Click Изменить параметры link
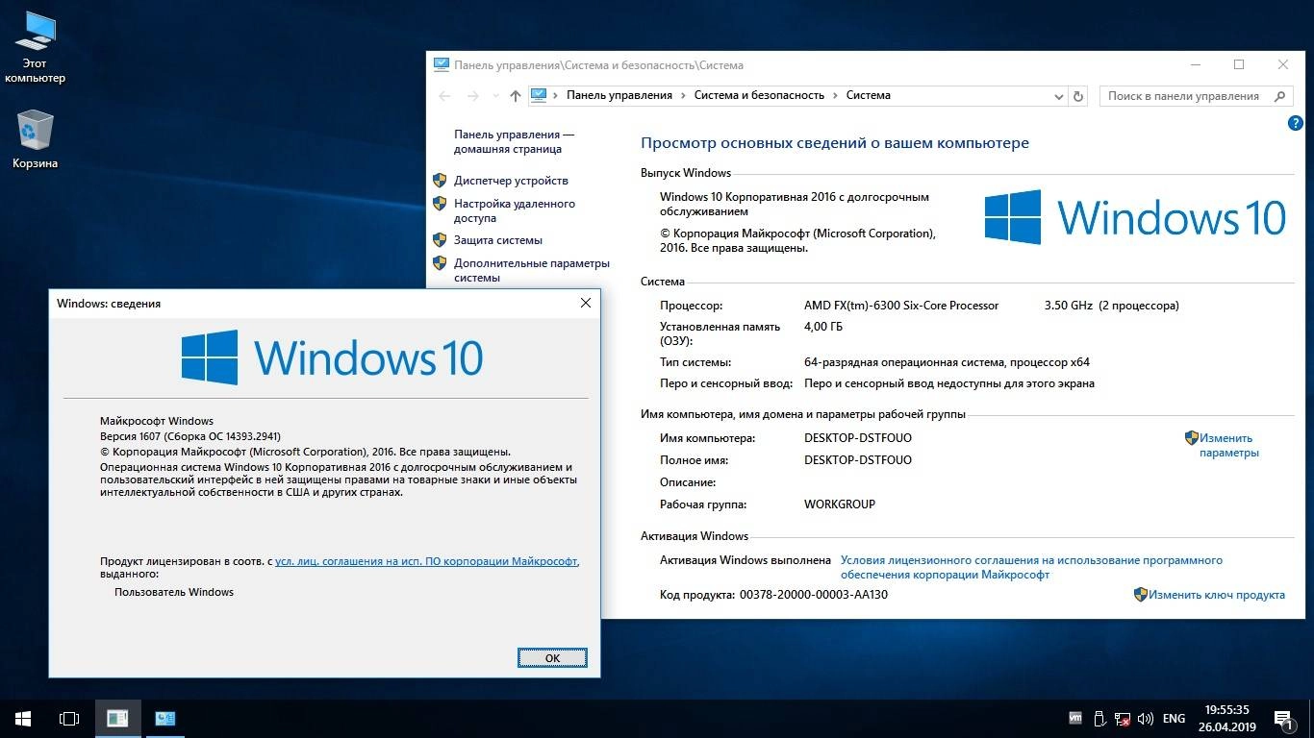 click(x=1228, y=445)
